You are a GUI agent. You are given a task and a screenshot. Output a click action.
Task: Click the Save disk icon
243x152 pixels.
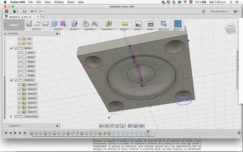coord(25,11)
